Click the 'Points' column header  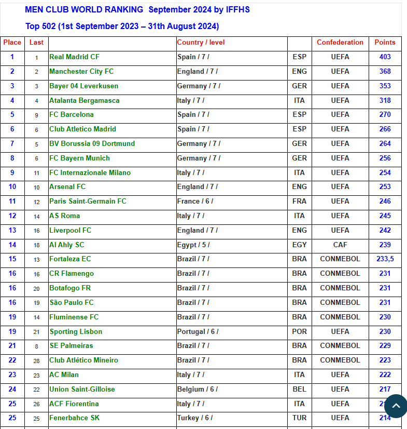385,43
